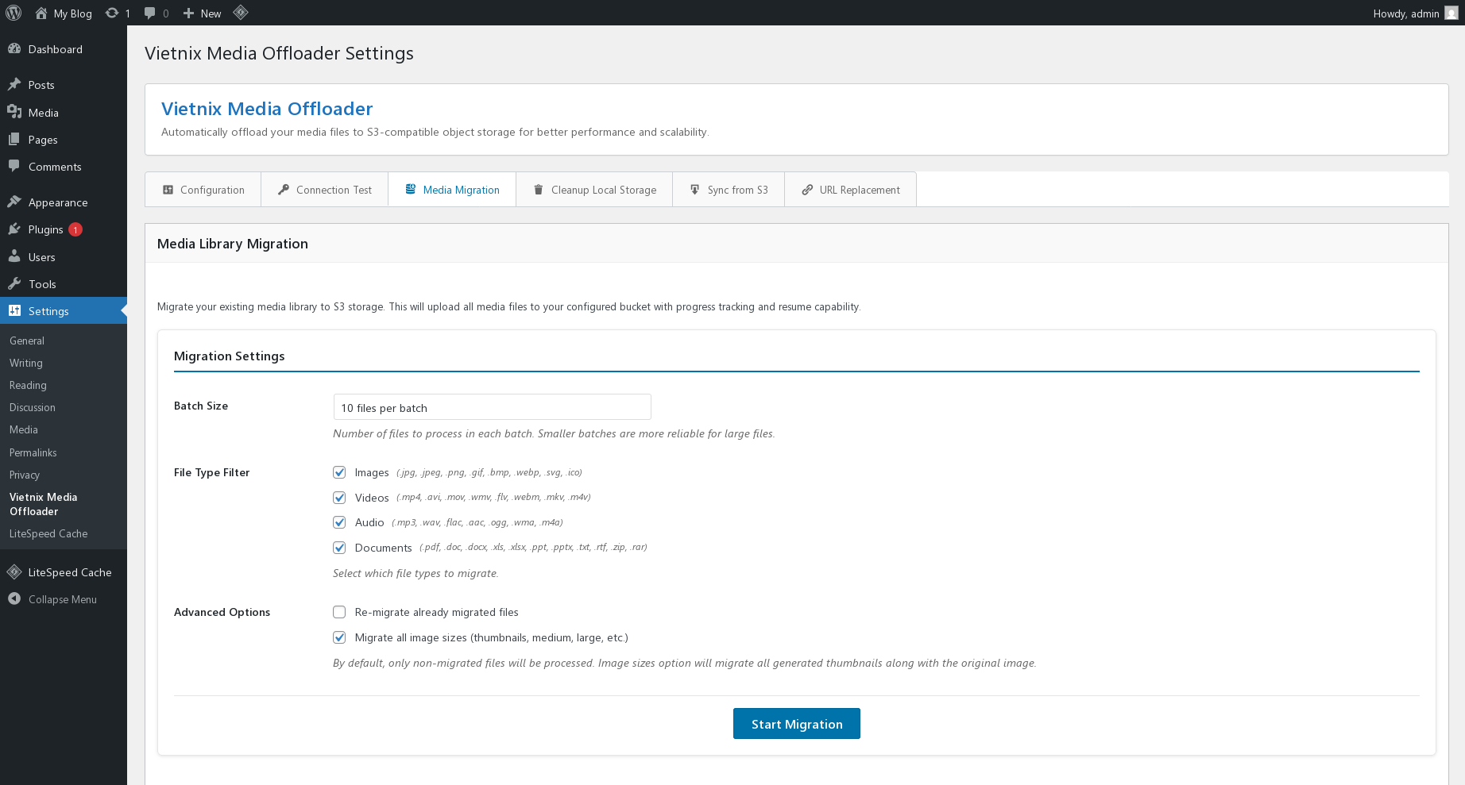
Task: Open the Permalinks settings link
Action: (x=33, y=452)
